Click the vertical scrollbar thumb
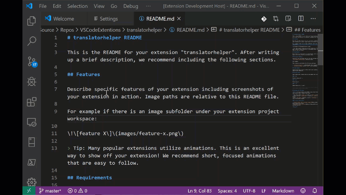346x195 pixels. pos(321,50)
